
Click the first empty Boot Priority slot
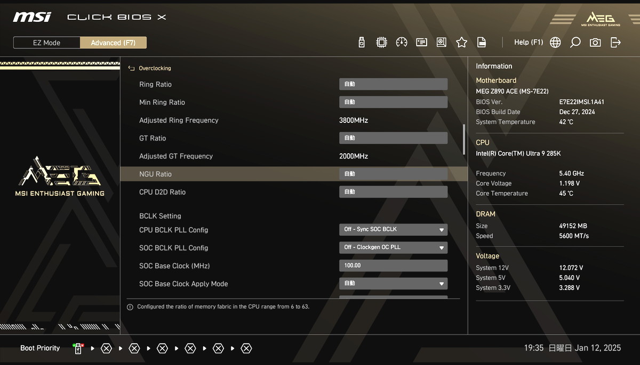[106, 349]
